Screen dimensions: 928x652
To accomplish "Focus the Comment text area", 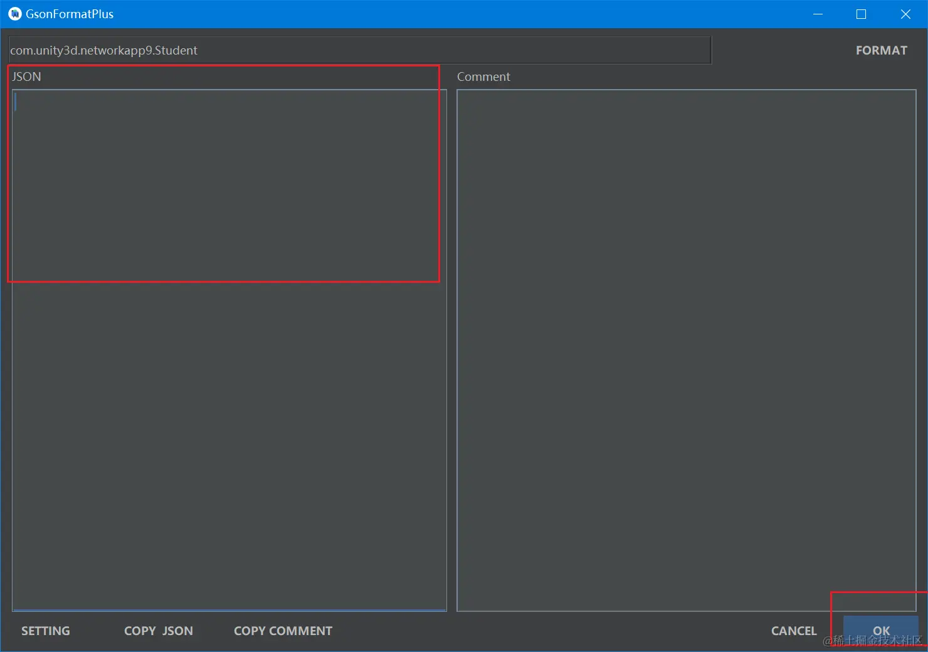I will [x=687, y=350].
